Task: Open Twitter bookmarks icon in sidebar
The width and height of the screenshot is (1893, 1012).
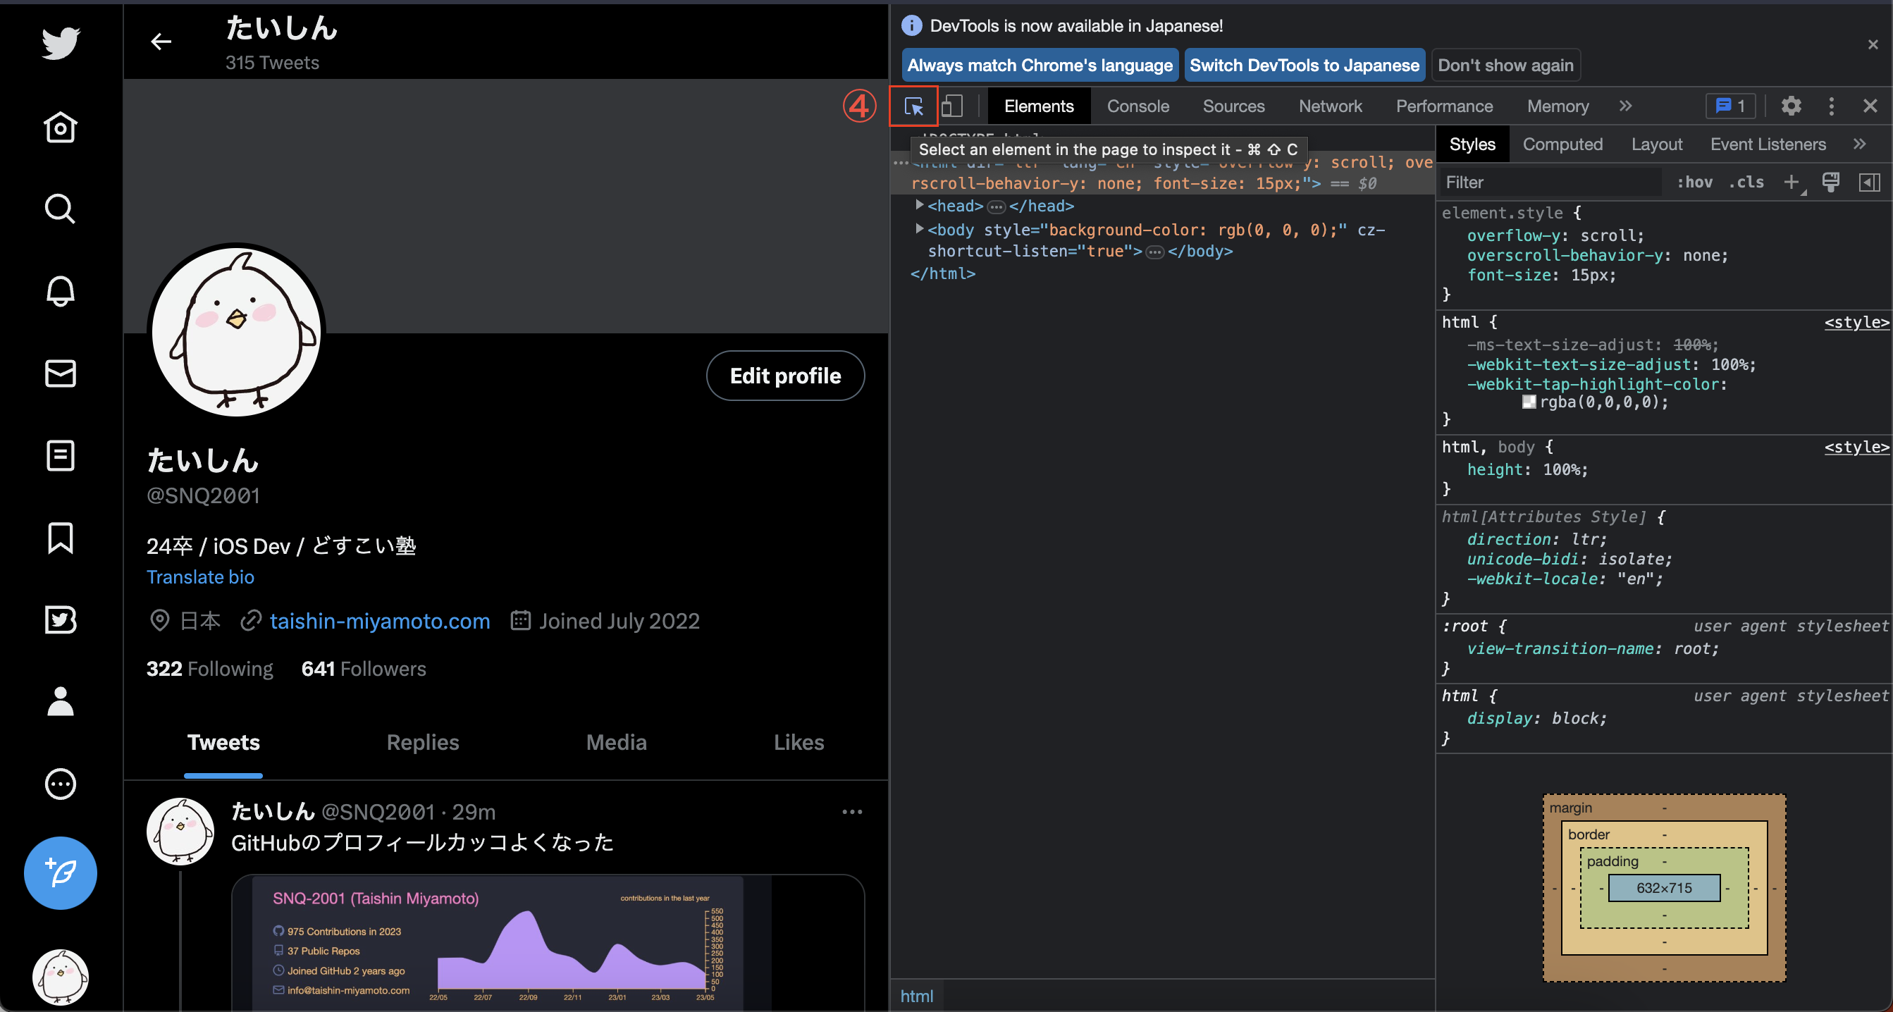Action: (61, 538)
